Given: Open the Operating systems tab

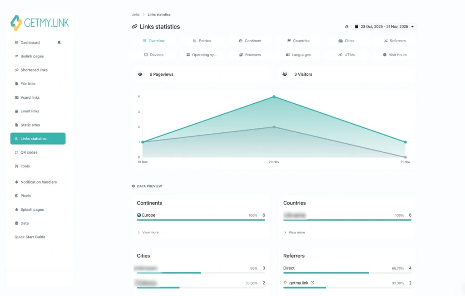Looking at the screenshot, I should [x=202, y=55].
